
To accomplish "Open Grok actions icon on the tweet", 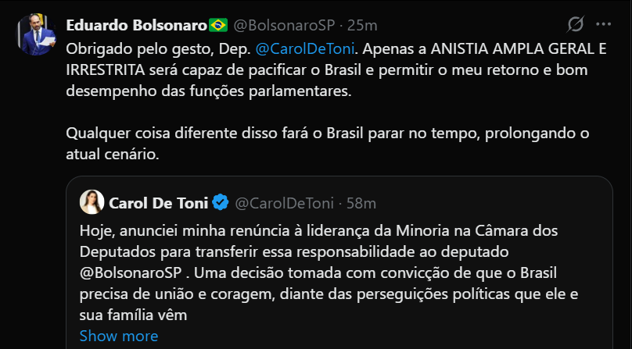I will [x=575, y=24].
